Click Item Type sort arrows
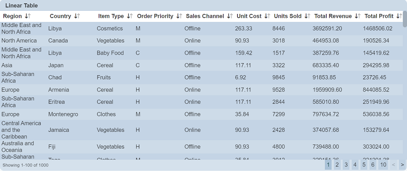 (x=130, y=16)
